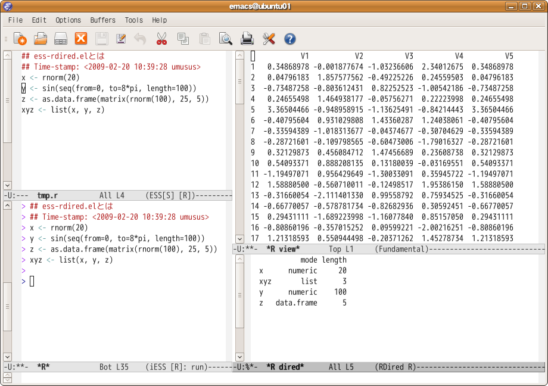Click the New file toolbar icon
Image resolution: width=548 pixels, height=386 pixels.
click(20, 39)
